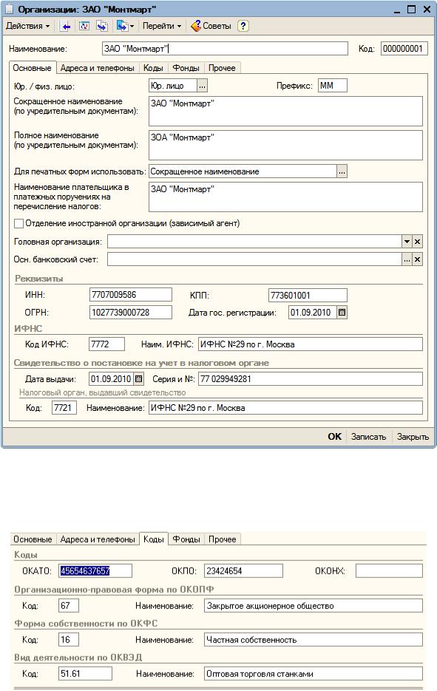Click the ОКАТО field
The width and height of the screenshot is (437, 691).
(95, 571)
